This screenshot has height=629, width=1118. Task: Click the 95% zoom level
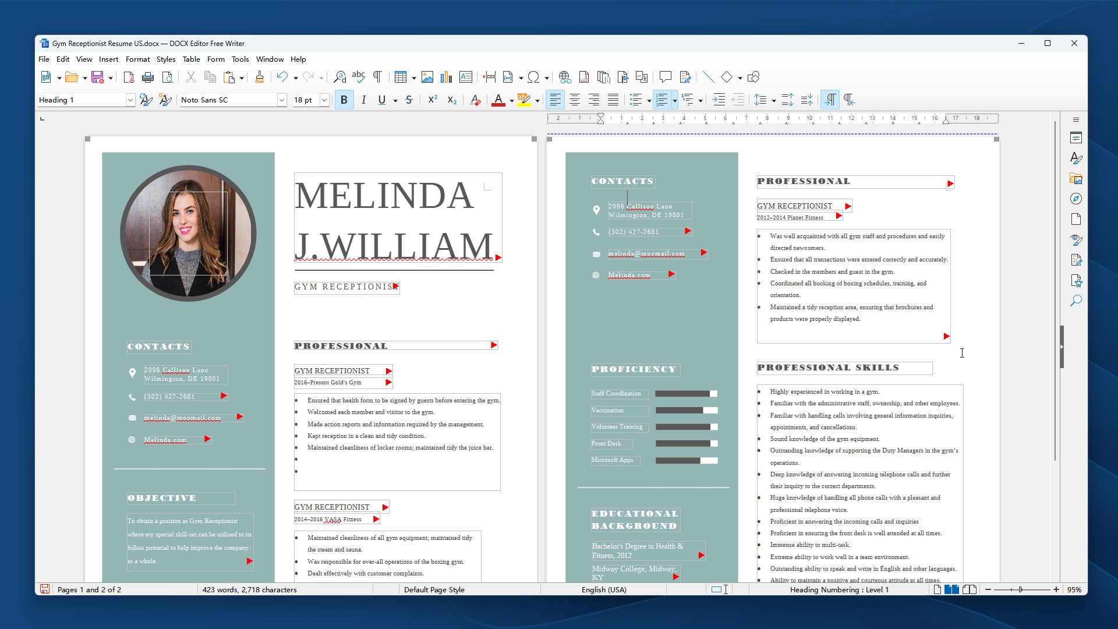[1074, 589]
